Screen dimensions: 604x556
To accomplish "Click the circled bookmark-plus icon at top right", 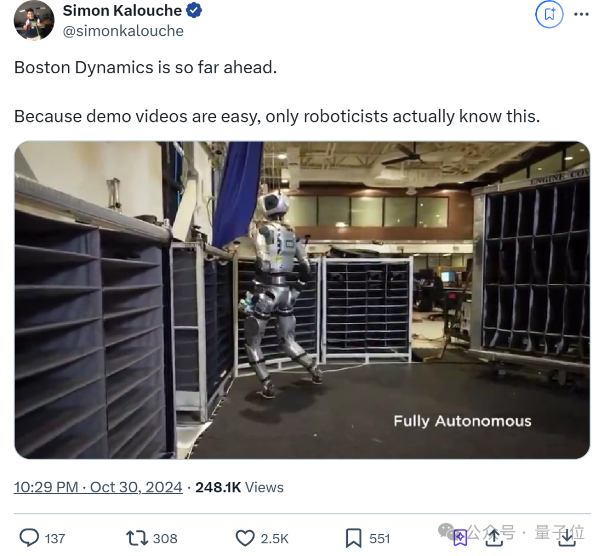I will pyautogui.click(x=549, y=14).
